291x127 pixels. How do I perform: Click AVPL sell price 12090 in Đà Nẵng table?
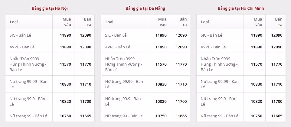(x=181, y=47)
